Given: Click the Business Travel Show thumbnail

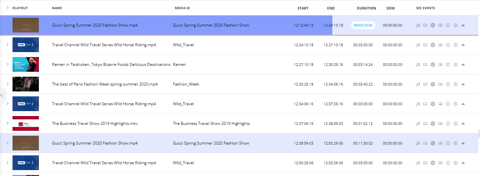Looking at the screenshot, I should point(26,124).
